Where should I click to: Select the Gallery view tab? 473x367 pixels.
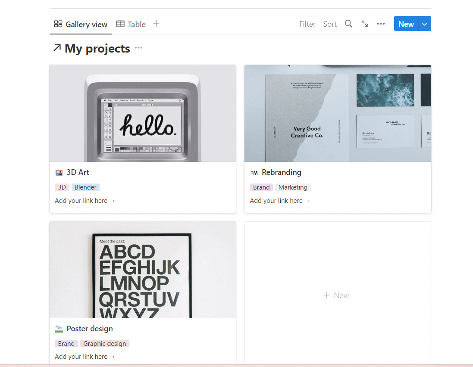(81, 25)
